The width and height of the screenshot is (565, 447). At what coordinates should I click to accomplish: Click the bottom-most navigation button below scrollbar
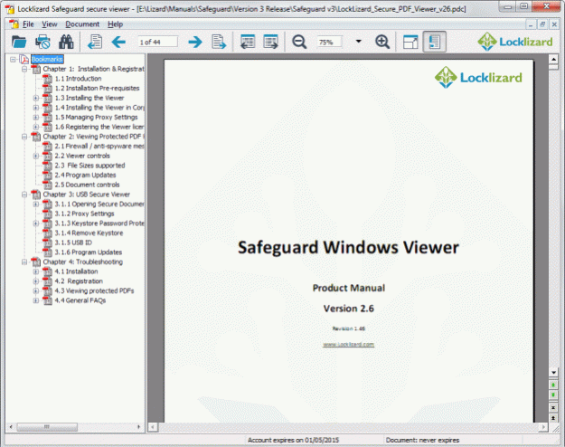click(553, 418)
